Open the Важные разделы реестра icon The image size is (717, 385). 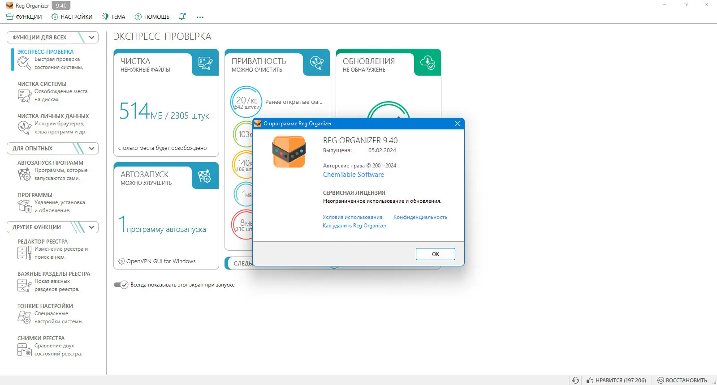(24, 285)
